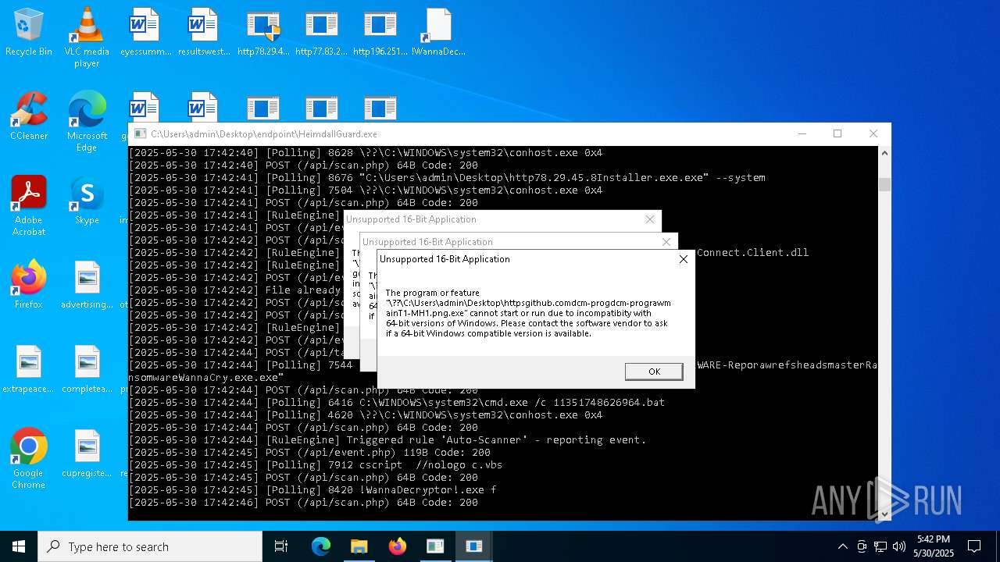Switch to the HeimdallGuard console taskbar item
This screenshot has height=562, width=1000.
pos(435,546)
